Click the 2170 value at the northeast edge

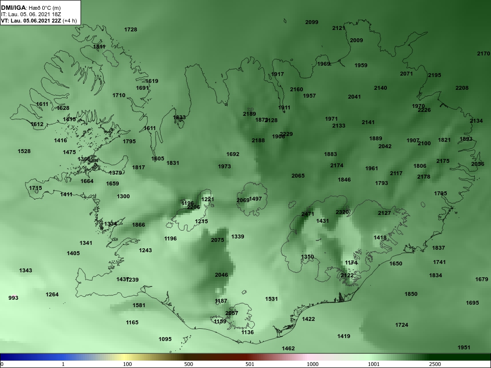pos(484,53)
